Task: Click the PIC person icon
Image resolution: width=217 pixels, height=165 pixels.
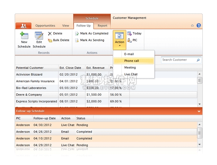Action: pos(129,40)
